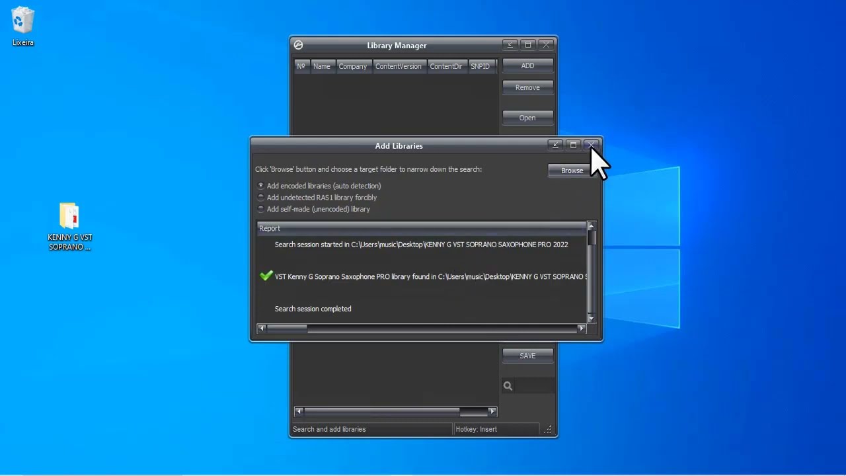Click Library Manager horizontal scroll left arrow

(299, 411)
